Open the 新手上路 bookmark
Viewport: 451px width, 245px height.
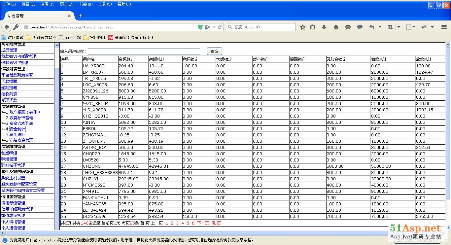(70, 38)
